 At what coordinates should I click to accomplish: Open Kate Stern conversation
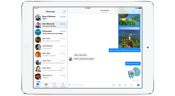click(50, 69)
